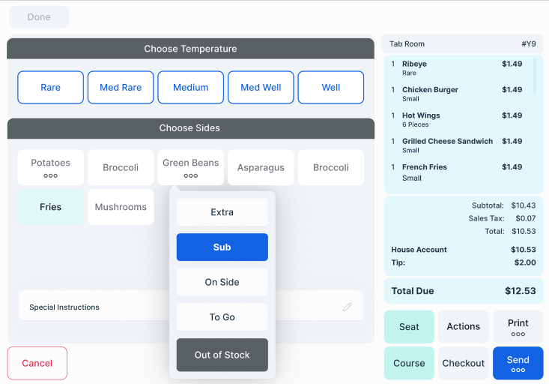The image size is (549, 384).
Task: Expand Potatoes side options
Action: click(51, 167)
